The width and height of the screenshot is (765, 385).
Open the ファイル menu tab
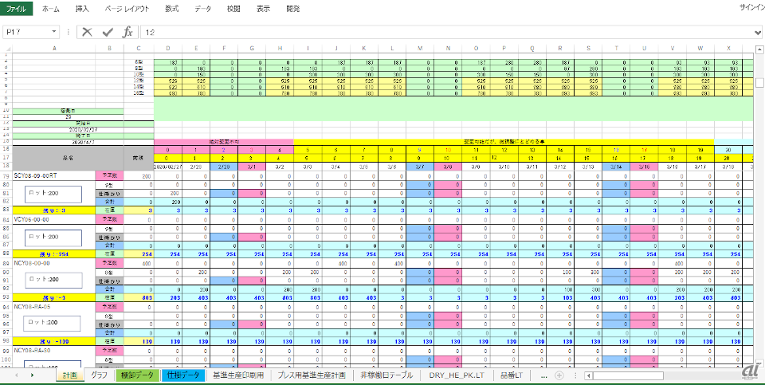tap(16, 9)
